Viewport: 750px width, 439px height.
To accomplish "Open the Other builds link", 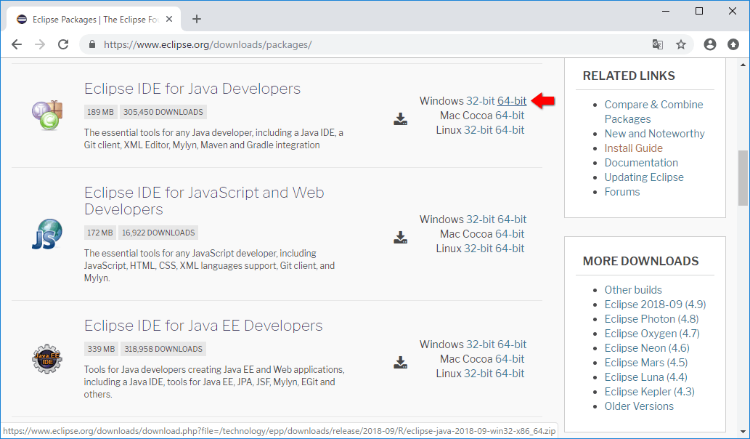I will (x=633, y=289).
